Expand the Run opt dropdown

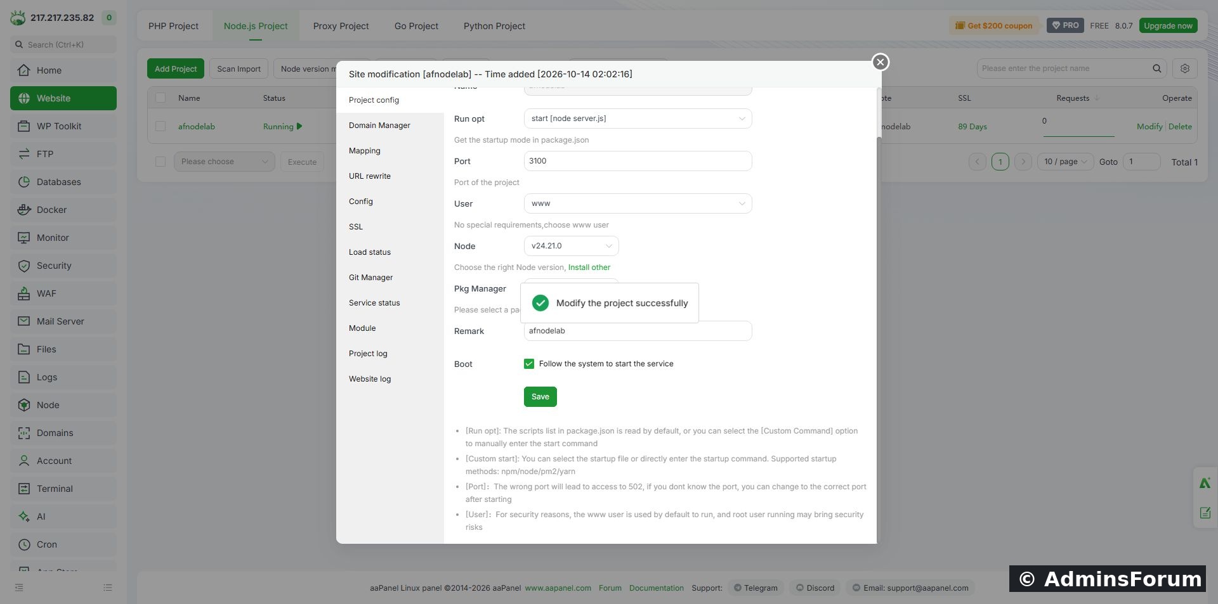pos(638,119)
